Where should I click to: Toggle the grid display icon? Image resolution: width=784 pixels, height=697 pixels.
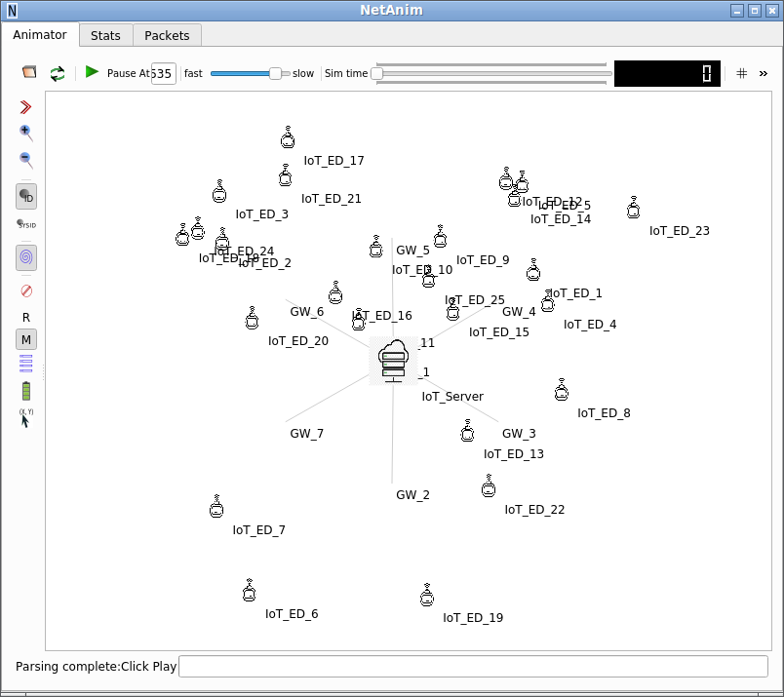click(x=741, y=73)
